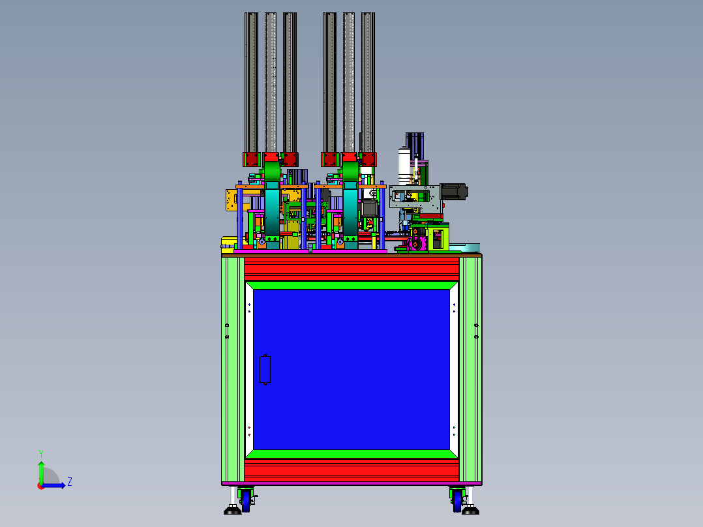The height and width of the screenshot is (527, 703).
Task: Pick the lower red panel below the door
Action: coord(351,470)
